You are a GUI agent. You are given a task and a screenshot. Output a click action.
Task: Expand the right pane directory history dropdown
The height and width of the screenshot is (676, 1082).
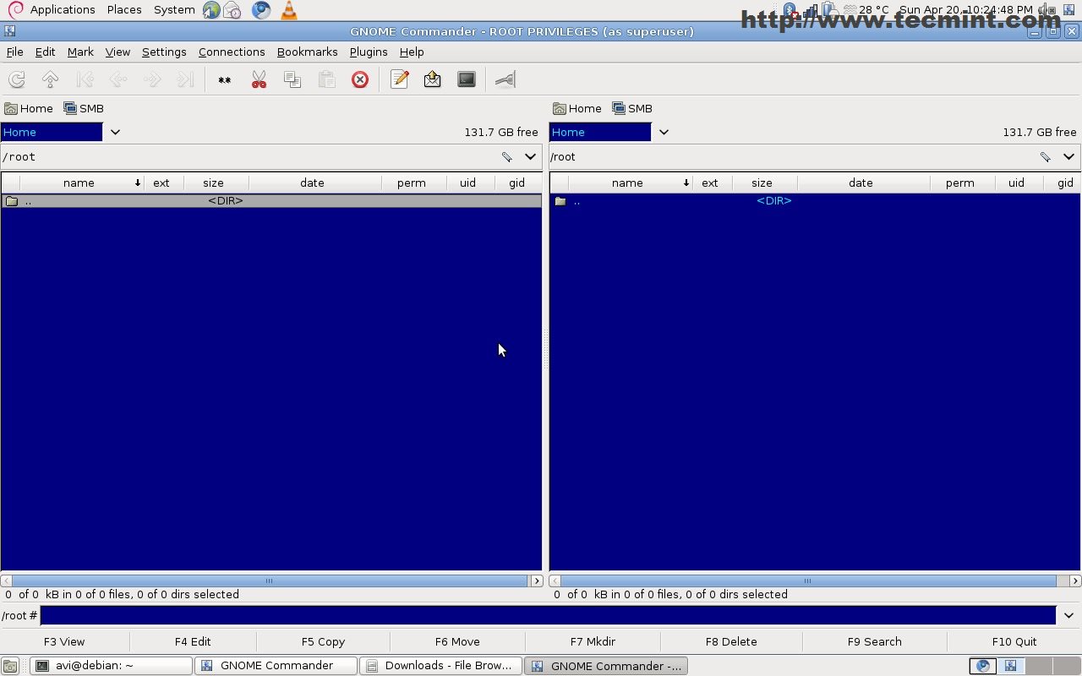coord(1068,156)
